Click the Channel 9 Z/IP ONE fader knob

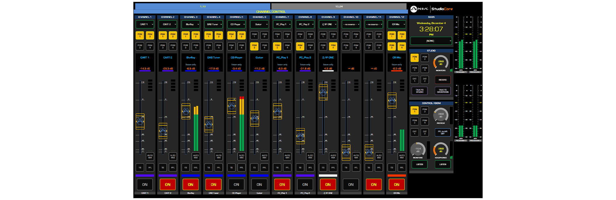[x=323, y=92]
